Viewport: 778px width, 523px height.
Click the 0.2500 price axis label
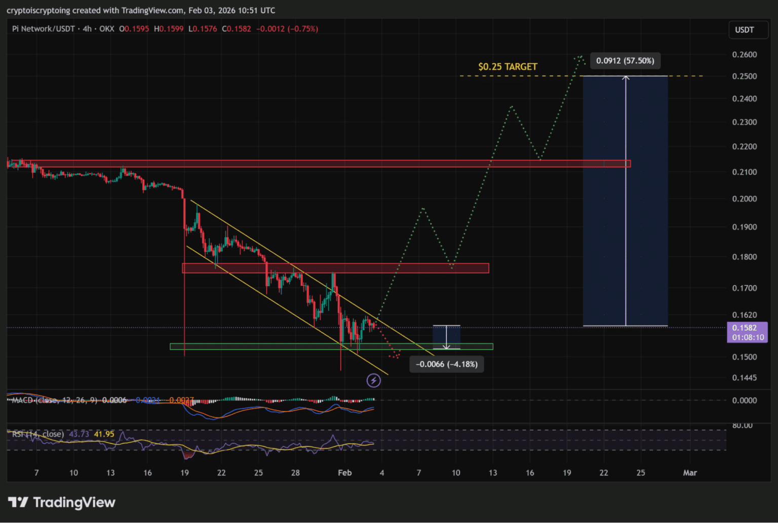(x=744, y=76)
